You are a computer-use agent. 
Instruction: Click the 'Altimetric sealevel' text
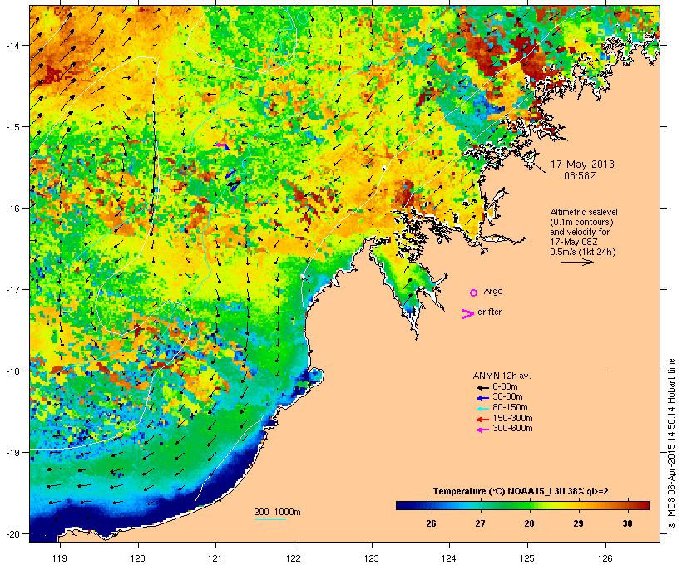(584, 212)
